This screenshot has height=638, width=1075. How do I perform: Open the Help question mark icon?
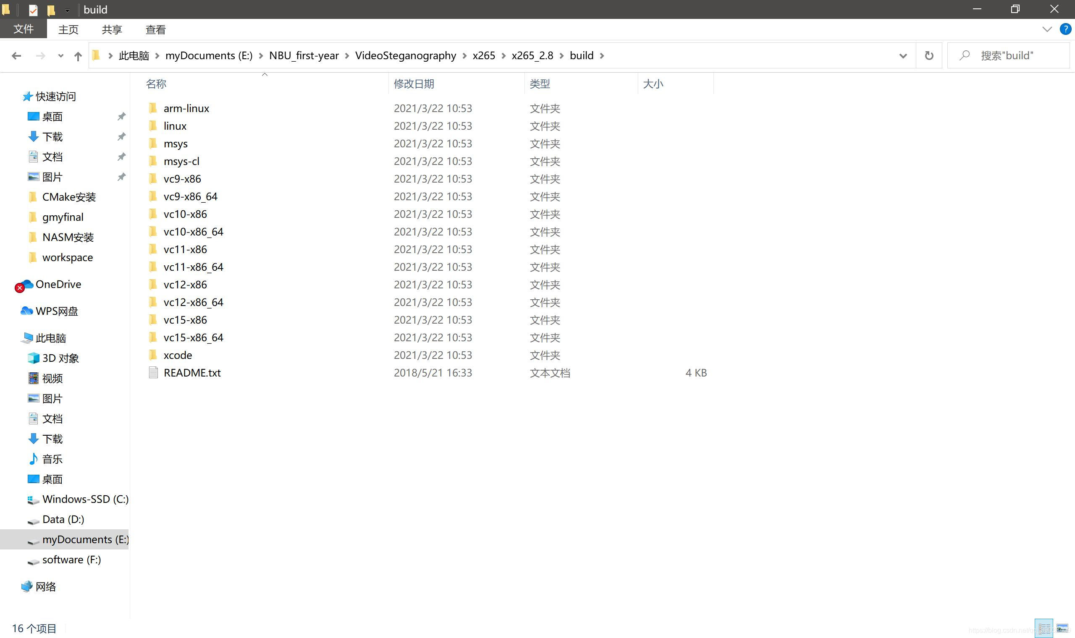pyautogui.click(x=1065, y=29)
